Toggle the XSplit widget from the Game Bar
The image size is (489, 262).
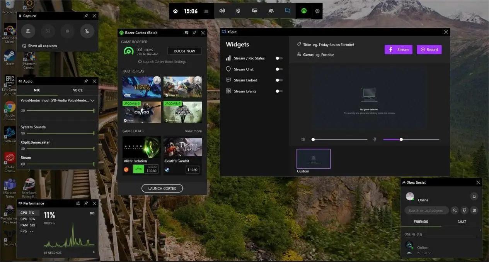coord(288,11)
